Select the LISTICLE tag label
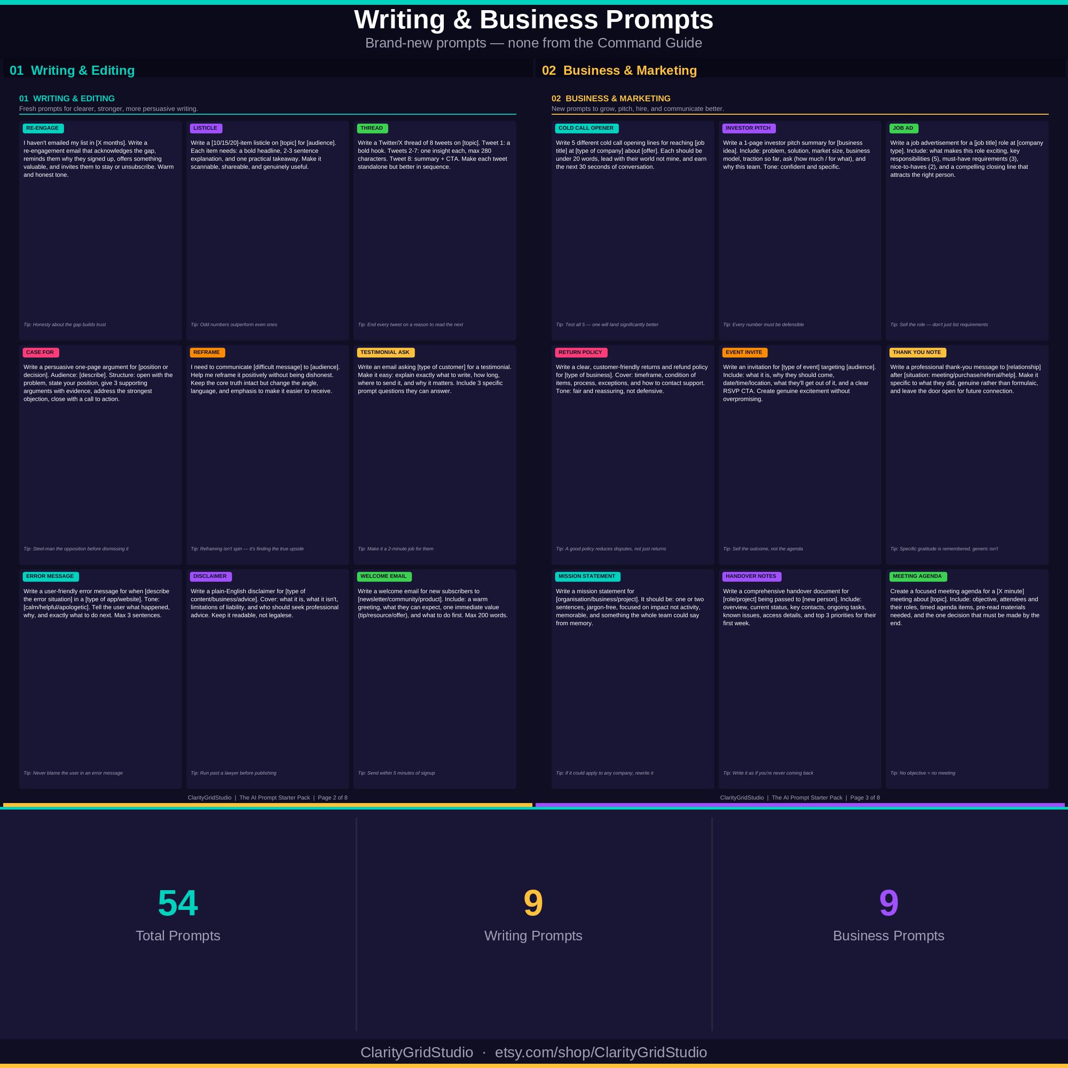 coord(206,128)
